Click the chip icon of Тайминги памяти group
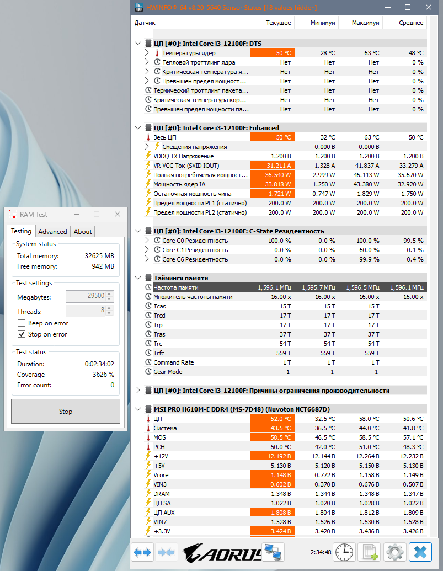Viewport: 443px width, 571px height. click(x=148, y=278)
